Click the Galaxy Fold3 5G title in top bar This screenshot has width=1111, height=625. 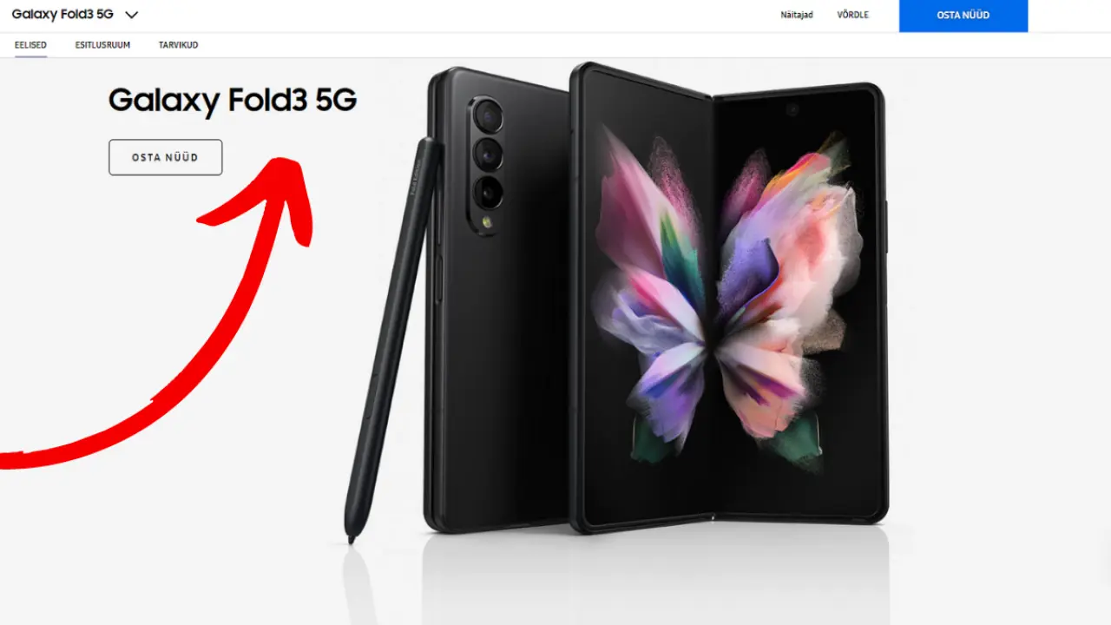coord(62,15)
